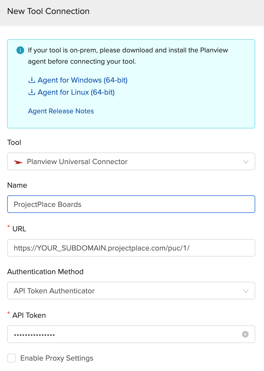Click the download icon beside Agent for Windows
This screenshot has height=371, width=264.
click(32, 80)
